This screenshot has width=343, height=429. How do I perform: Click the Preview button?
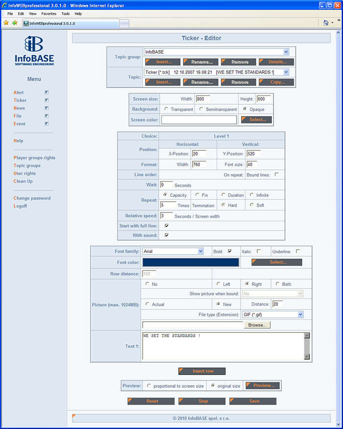click(x=263, y=385)
